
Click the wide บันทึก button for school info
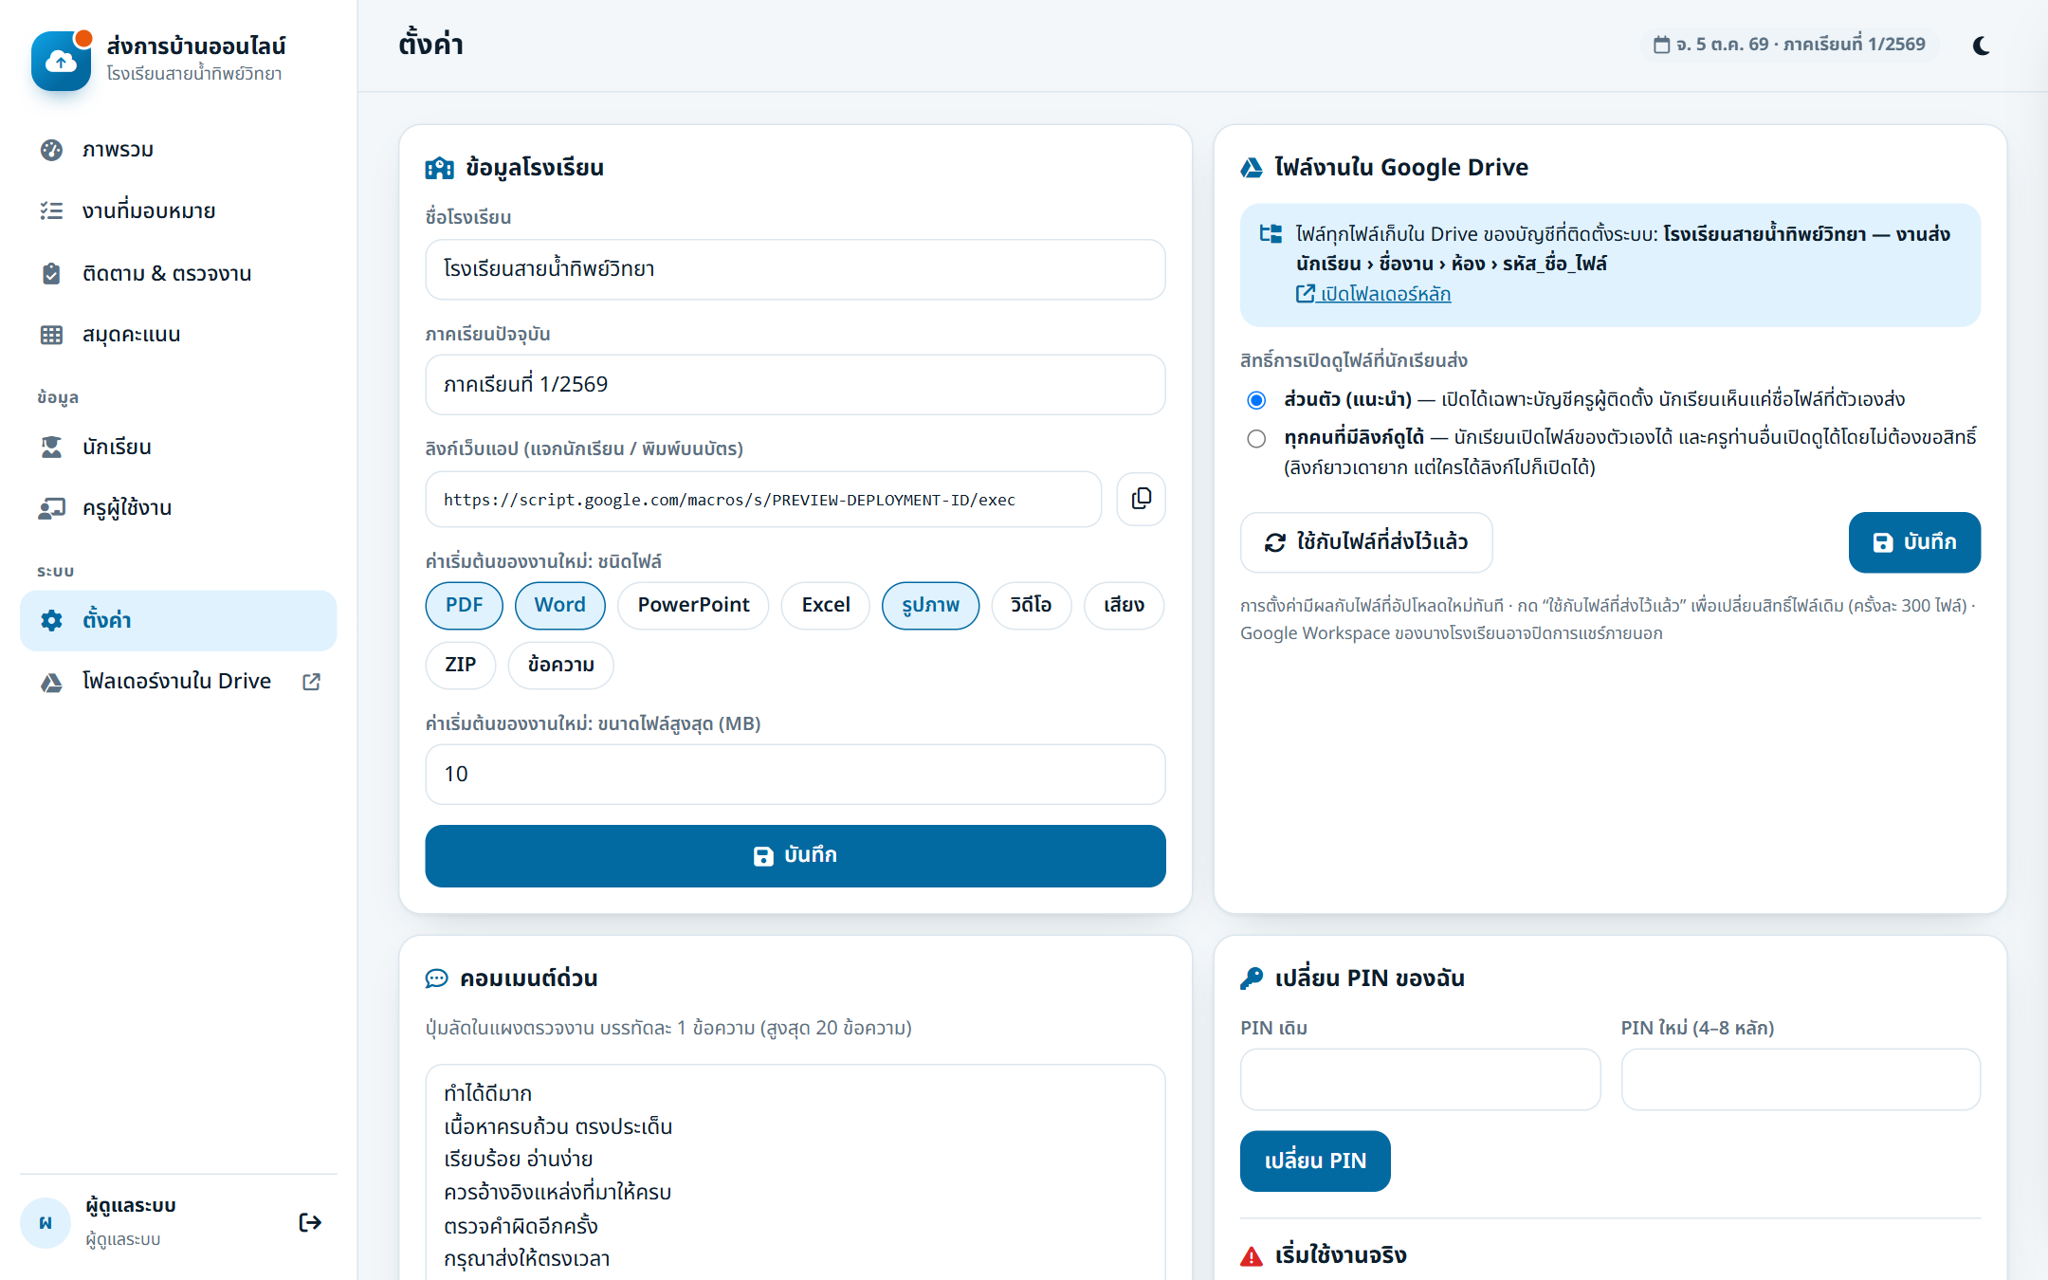tap(795, 855)
